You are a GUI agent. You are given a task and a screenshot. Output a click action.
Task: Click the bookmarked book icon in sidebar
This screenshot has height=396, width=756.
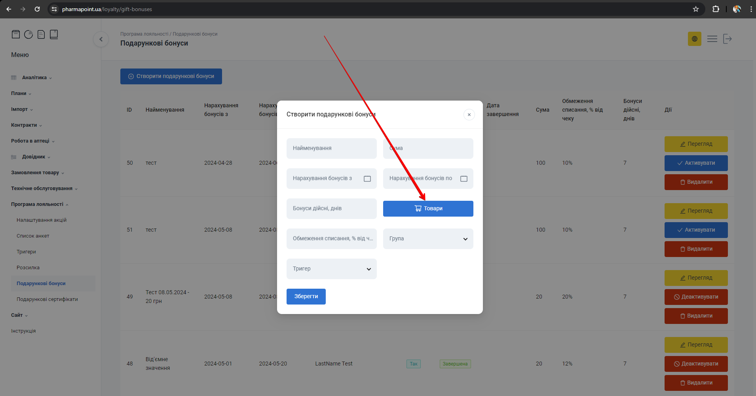click(54, 34)
